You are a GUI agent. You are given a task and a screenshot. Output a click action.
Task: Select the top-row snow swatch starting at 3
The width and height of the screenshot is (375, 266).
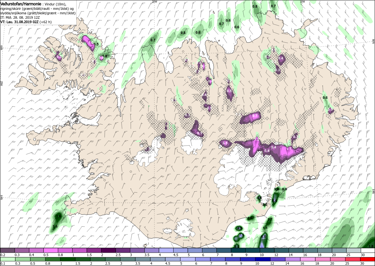pos(137,250)
